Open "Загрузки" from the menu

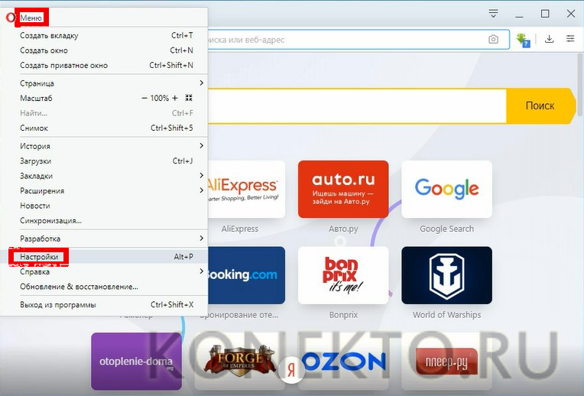pos(104,161)
